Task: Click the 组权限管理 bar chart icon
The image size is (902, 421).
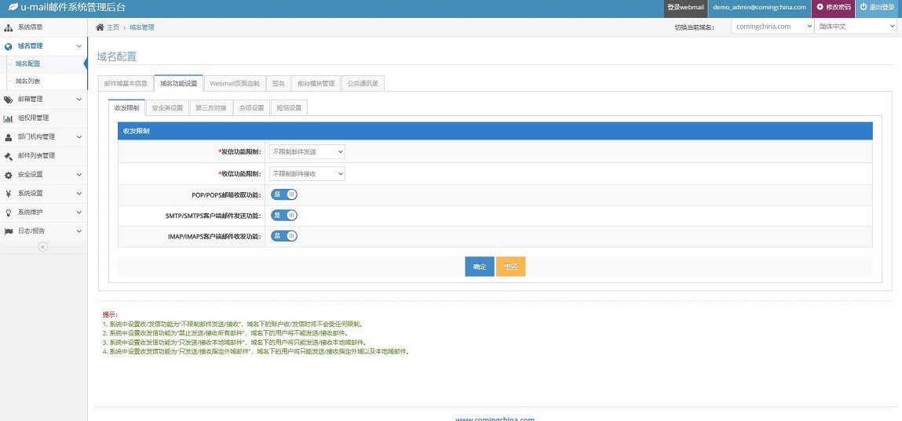Action: click(x=9, y=118)
